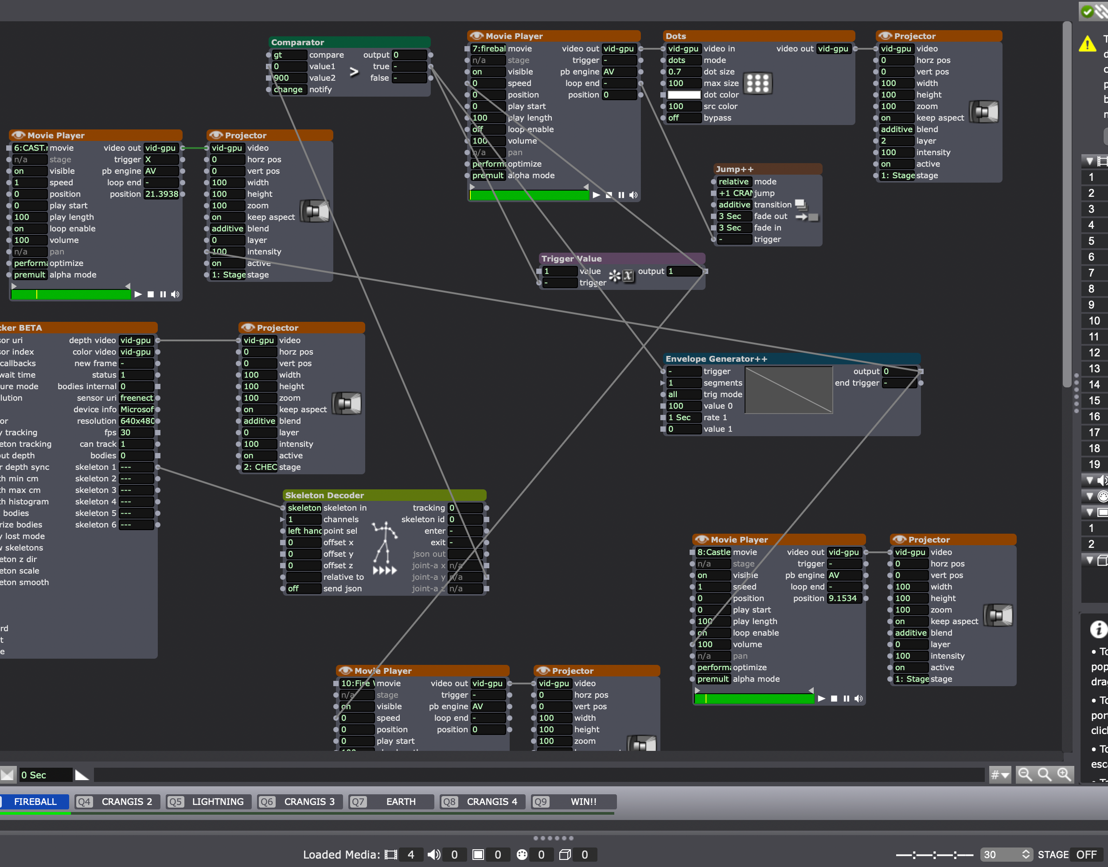
Task: Open the EARTH scene
Action: 401,801
